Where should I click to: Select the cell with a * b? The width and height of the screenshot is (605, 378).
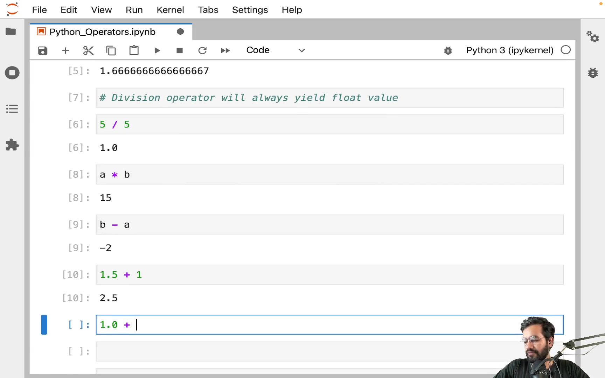click(329, 175)
